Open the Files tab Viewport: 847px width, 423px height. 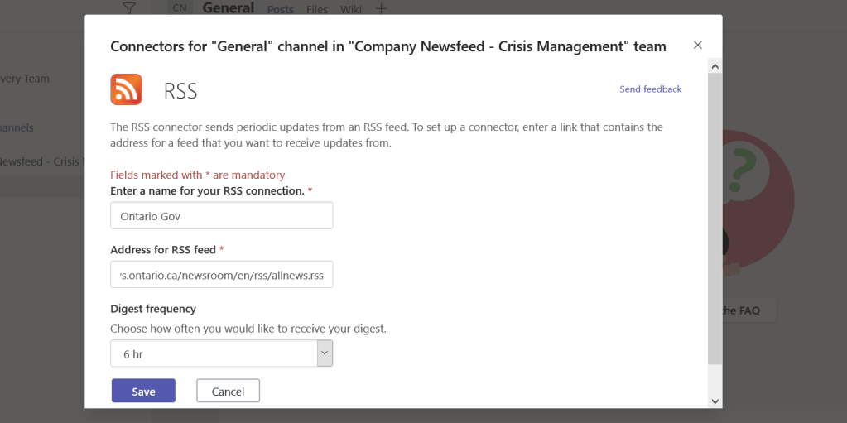tap(316, 9)
